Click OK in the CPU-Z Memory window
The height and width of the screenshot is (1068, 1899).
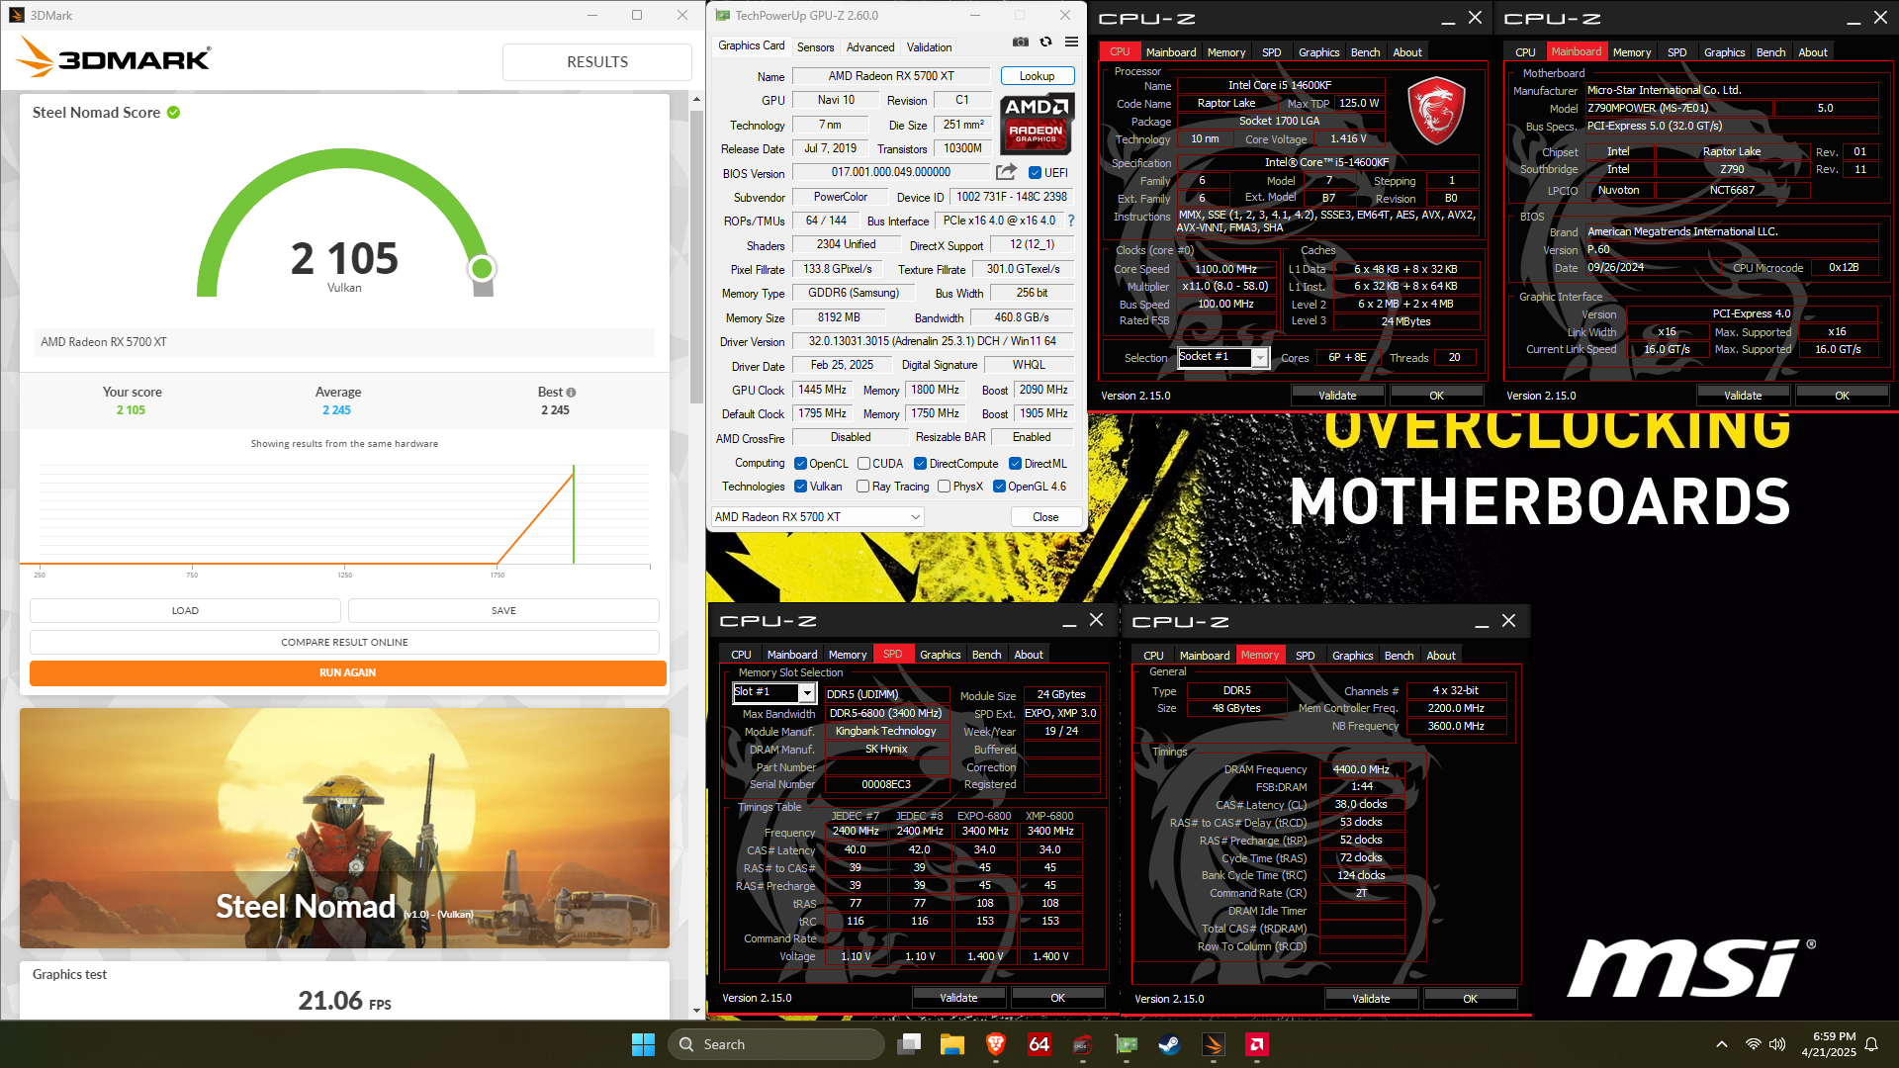1470,999
